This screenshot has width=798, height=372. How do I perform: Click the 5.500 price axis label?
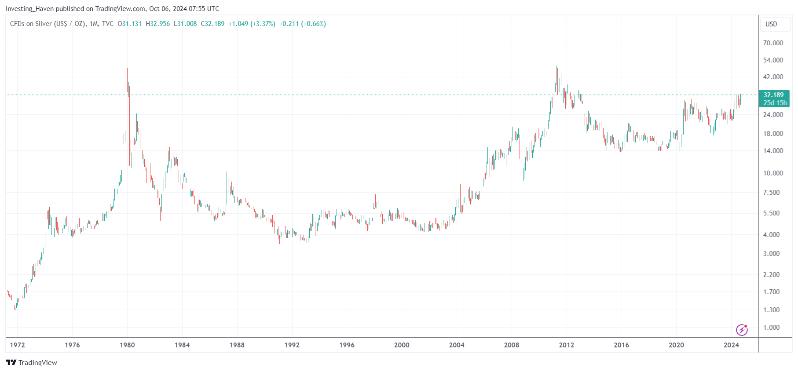(771, 213)
